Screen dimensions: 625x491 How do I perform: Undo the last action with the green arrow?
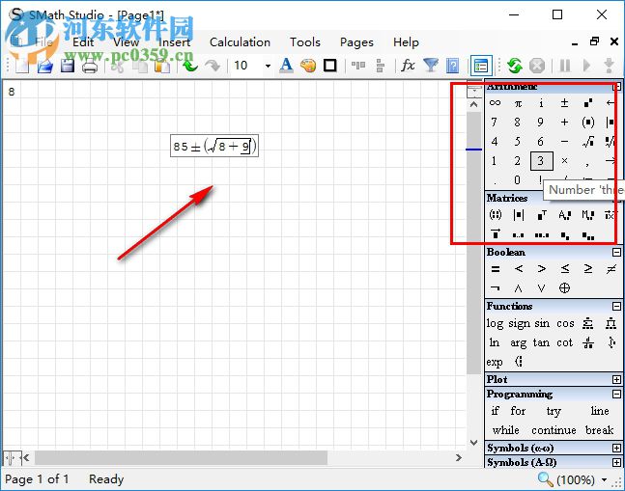tap(190, 66)
